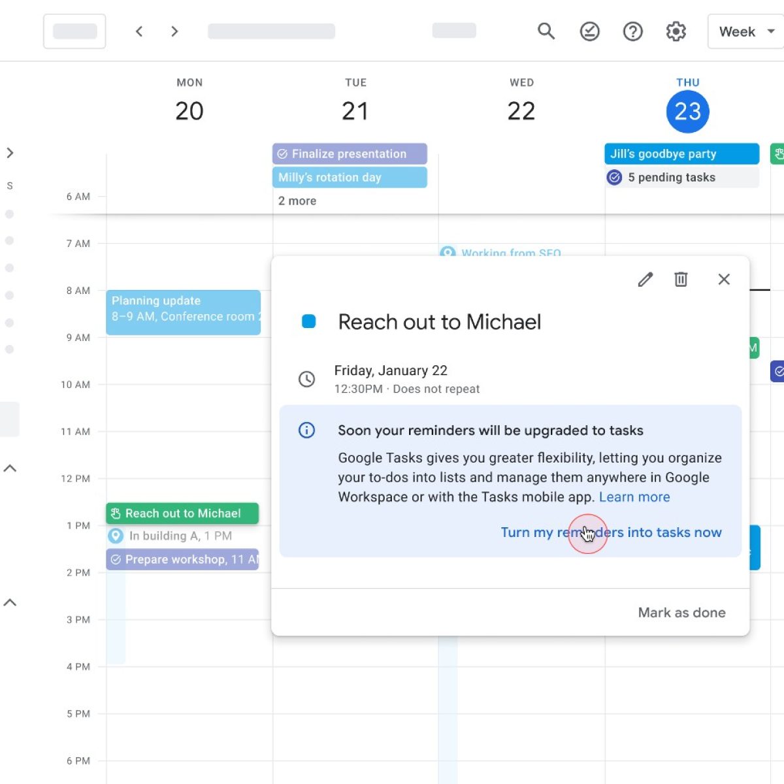Click 'Mark as done' button
Viewport: 784px width, 784px height.
[x=681, y=612]
